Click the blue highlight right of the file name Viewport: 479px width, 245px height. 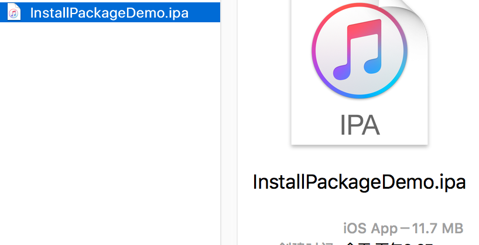[x=204, y=12]
